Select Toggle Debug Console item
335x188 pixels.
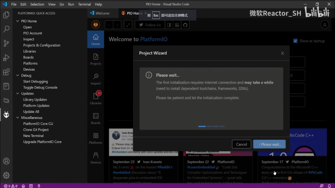(40, 88)
